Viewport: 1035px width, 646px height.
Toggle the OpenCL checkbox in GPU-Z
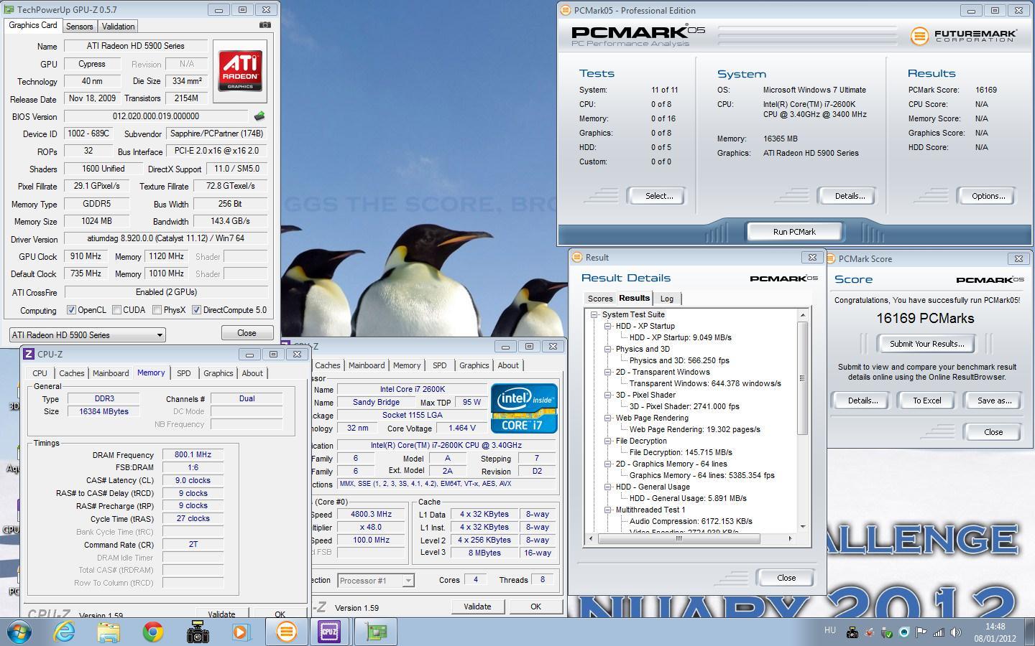point(71,310)
